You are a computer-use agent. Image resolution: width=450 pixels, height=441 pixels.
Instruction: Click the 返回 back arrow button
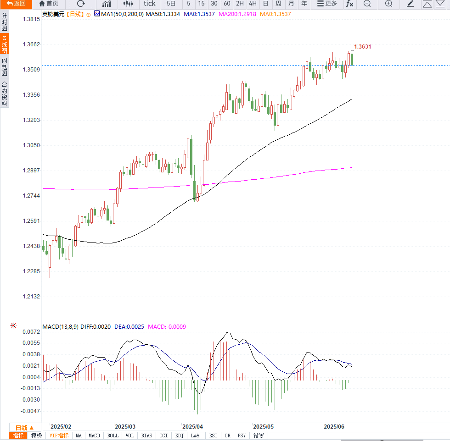pyautogui.click(x=16, y=4)
